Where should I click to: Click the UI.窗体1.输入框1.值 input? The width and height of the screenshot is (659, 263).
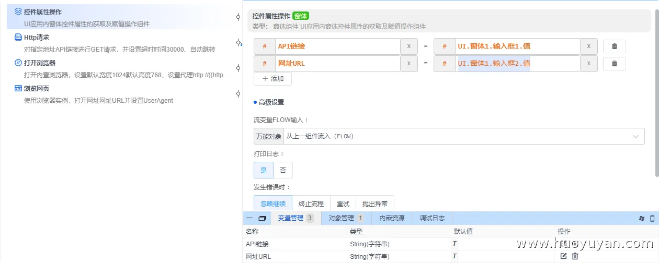pos(518,46)
